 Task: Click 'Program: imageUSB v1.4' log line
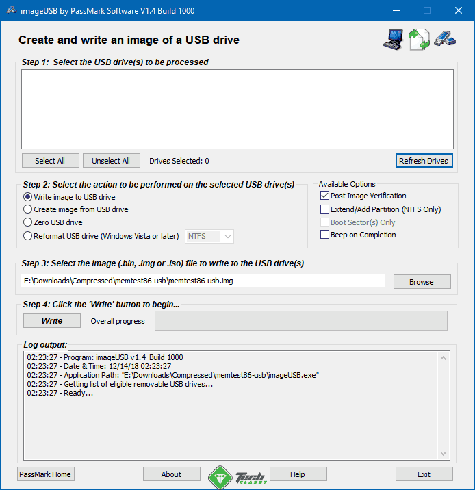coord(105,357)
